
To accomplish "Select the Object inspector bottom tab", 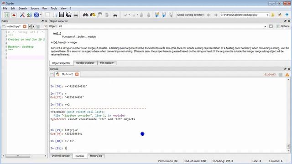I will coord(61,63).
